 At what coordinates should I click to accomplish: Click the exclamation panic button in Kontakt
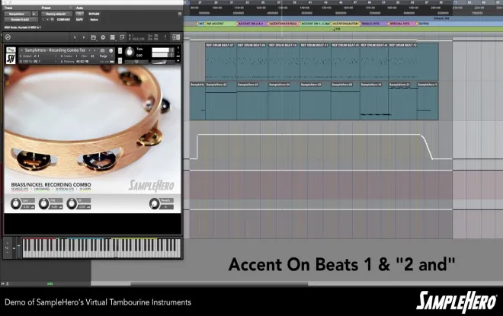[x=165, y=37]
